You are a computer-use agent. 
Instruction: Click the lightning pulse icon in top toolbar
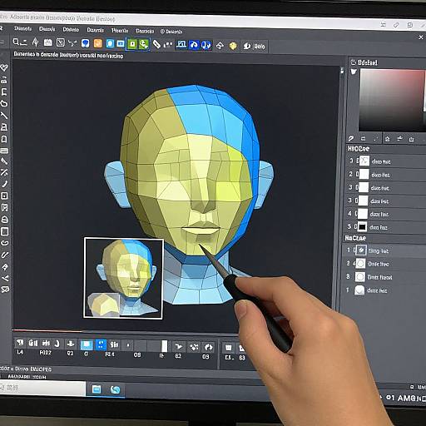(35, 42)
